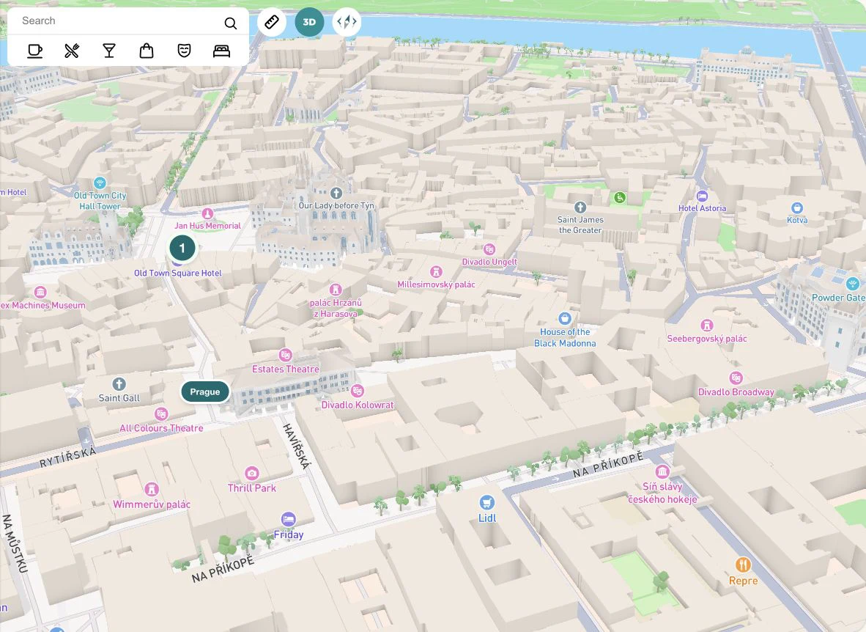Filter by shopping bag icon

point(147,51)
